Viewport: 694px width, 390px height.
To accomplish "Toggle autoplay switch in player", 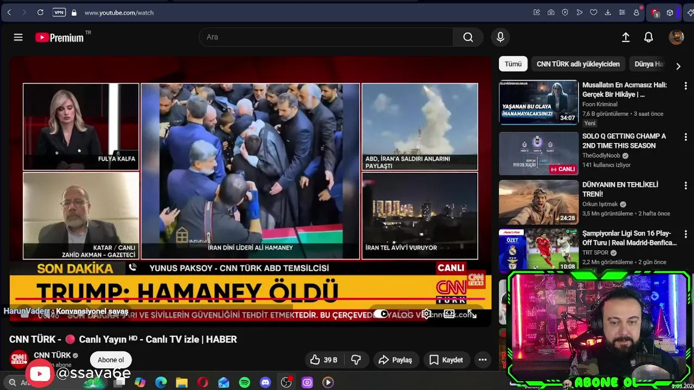I will [382, 314].
